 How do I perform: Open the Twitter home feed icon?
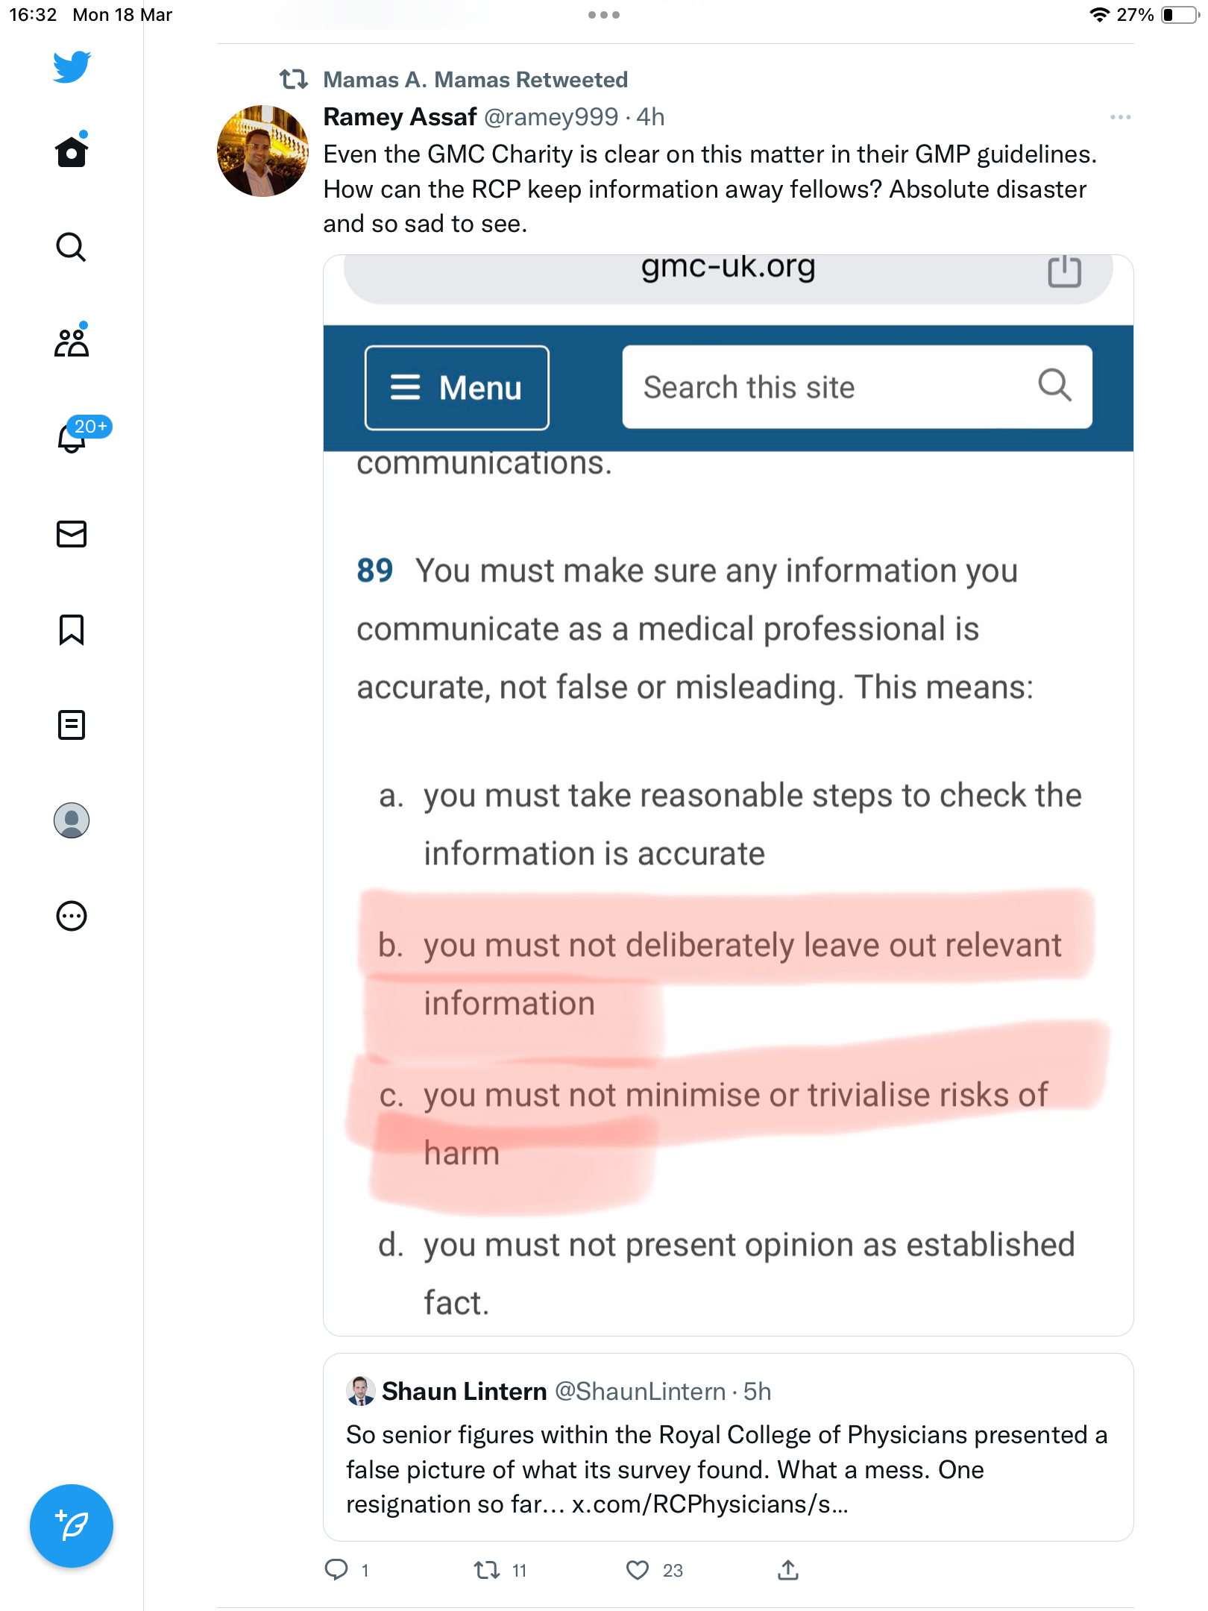(x=72, y=151)
